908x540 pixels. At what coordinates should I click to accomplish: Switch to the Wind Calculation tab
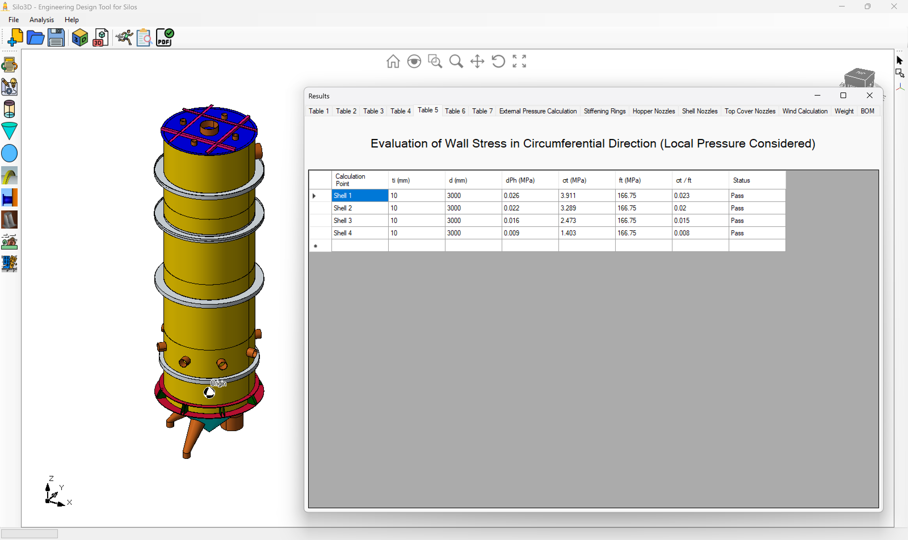805,111
